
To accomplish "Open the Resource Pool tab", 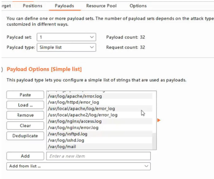I will point(101,6).
